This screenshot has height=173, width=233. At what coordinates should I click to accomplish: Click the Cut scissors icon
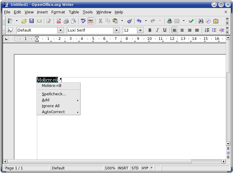[101, 21]
